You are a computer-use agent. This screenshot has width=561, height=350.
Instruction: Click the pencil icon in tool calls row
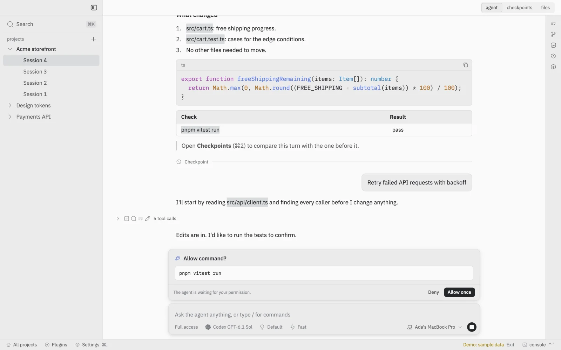click(148, 218)
